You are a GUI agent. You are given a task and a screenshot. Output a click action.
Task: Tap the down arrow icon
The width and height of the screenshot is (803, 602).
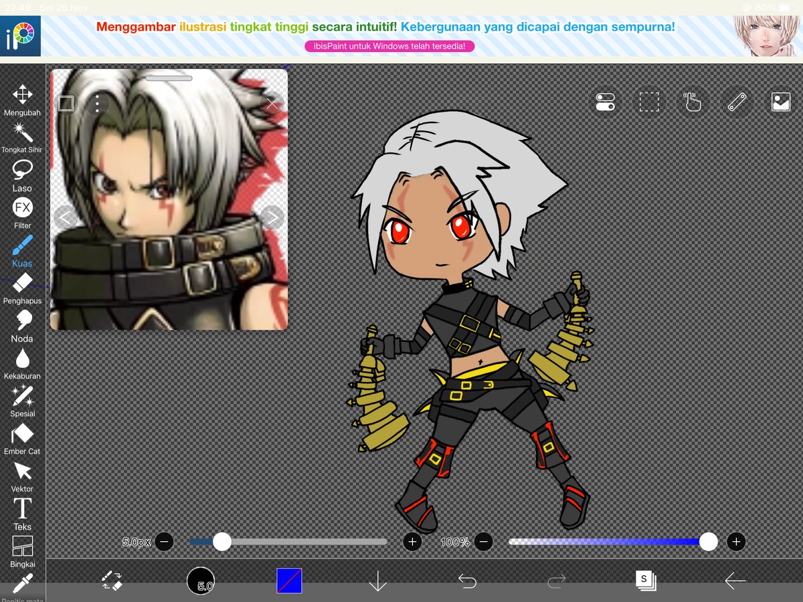click(378, 581)
